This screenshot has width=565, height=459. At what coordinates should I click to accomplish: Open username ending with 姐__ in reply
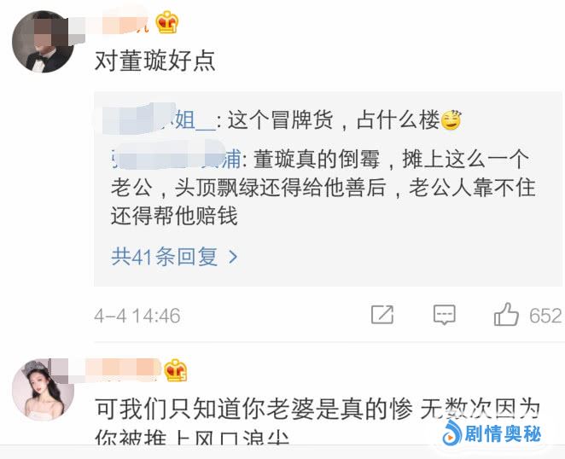click(159, 119)
